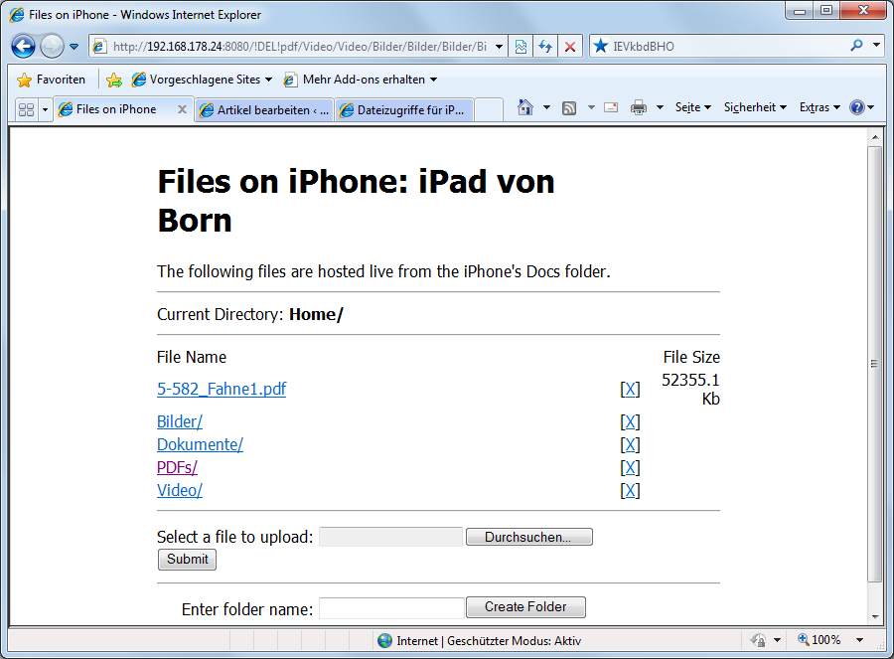Open the Bilder/ folder link
This screenshot has height=659, width=894.
180,422
